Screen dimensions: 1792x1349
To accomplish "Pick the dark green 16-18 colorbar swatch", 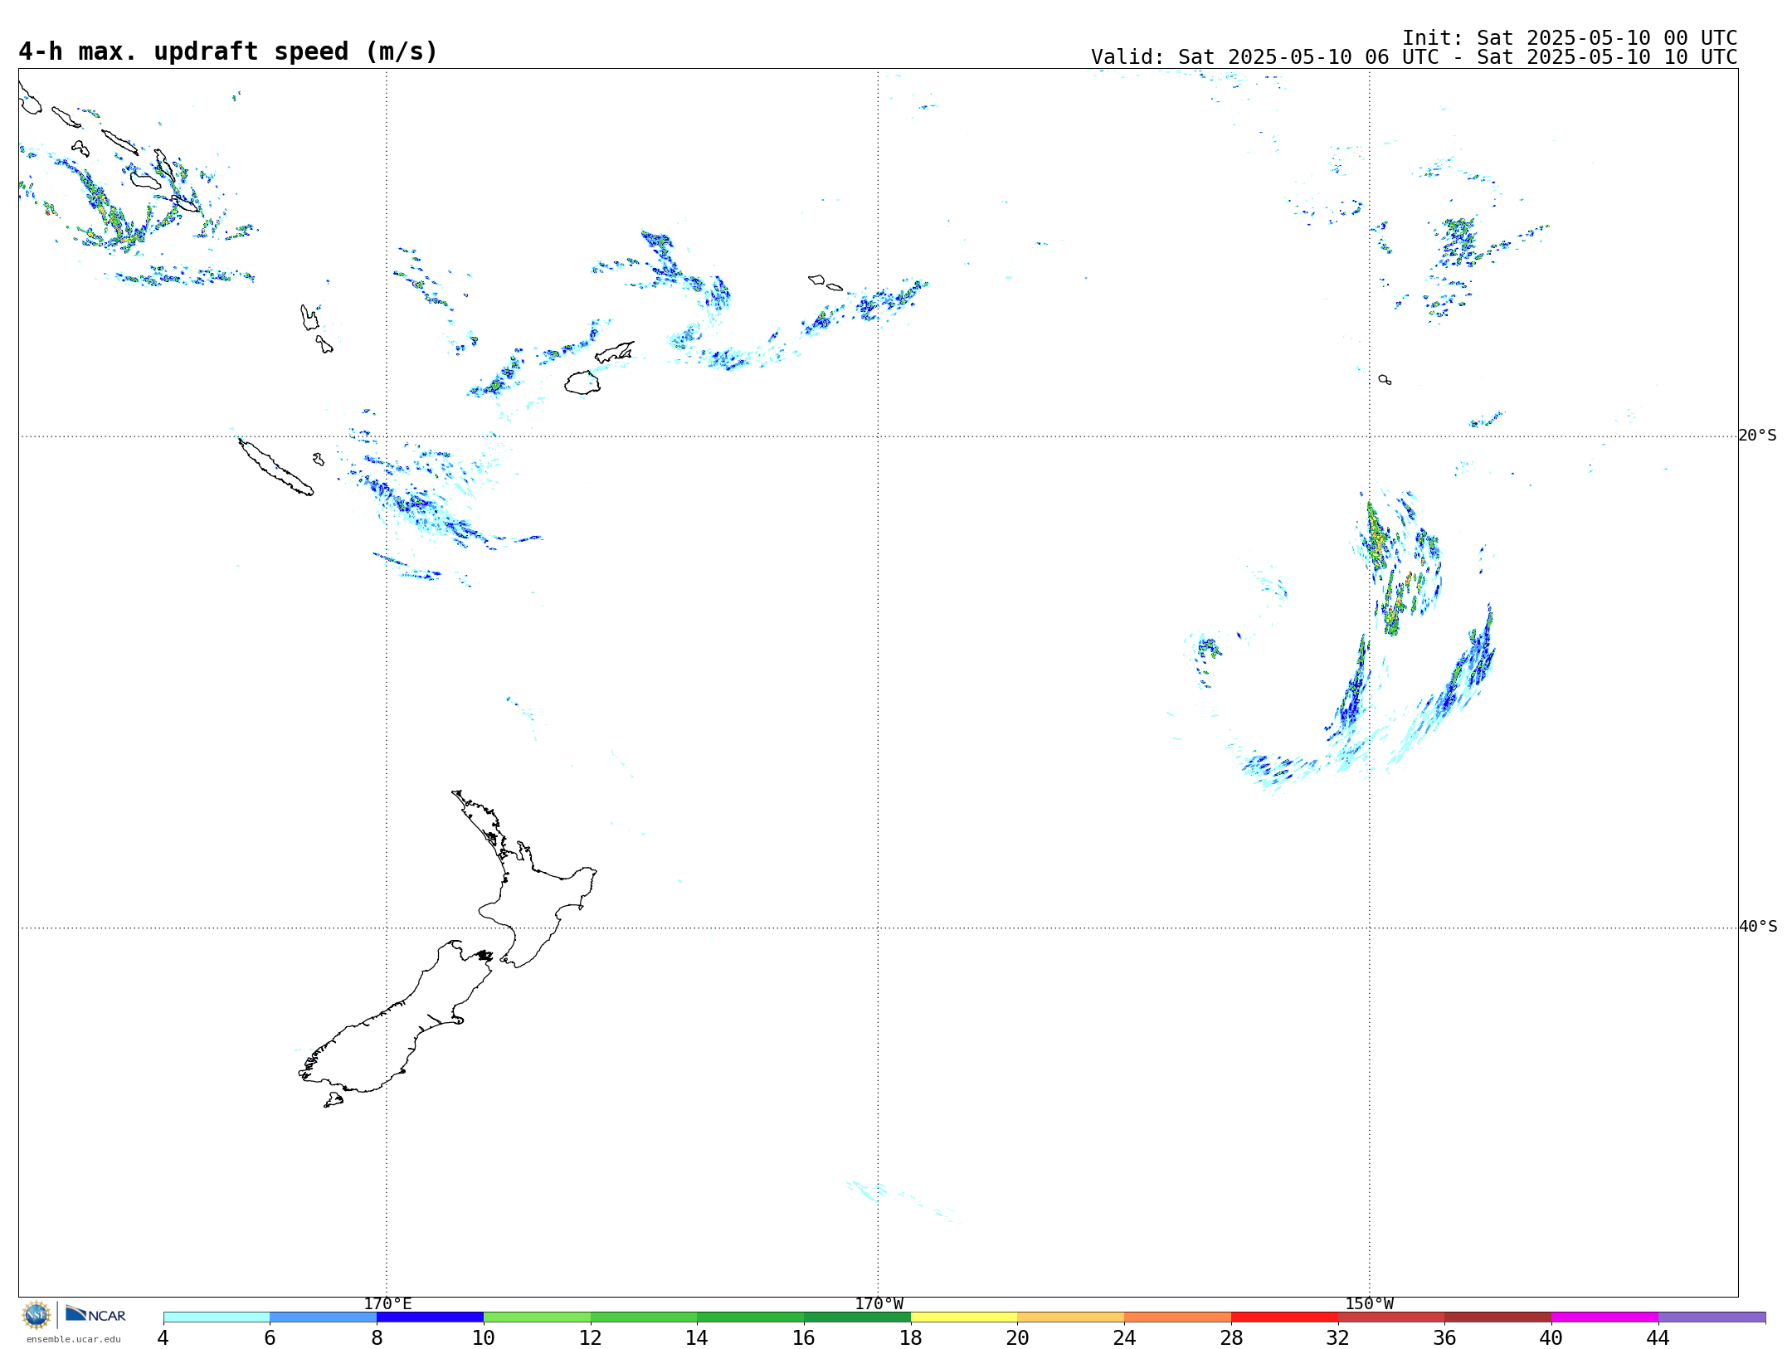I will click(857, 1317).
